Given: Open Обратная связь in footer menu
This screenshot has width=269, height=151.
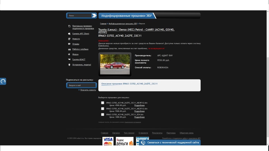Looking at the screenshot, I should click(187, 133).
